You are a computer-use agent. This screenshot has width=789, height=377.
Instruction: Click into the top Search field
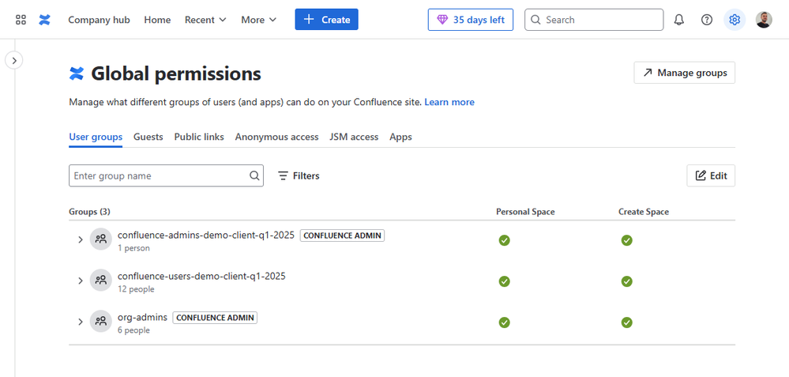[x=594, y=20]
